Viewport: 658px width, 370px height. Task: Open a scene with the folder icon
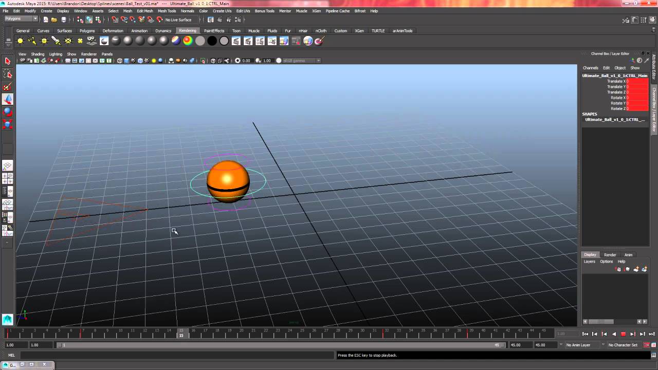[54, 20]
